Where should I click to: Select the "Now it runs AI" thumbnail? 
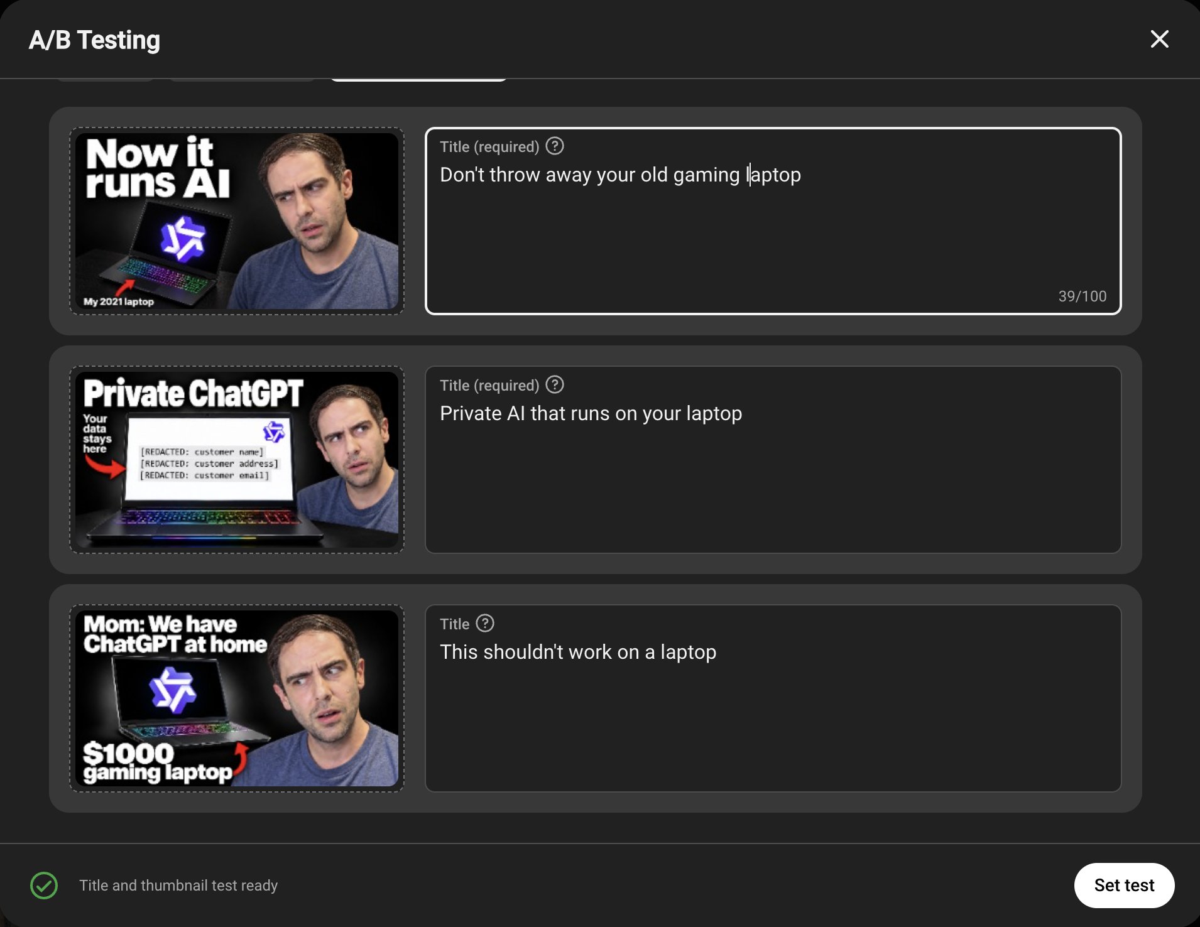pyautogui.click(x=237, y=221)
